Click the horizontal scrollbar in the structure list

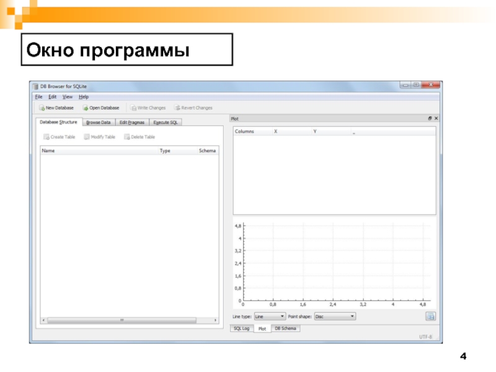coord(121,321)
